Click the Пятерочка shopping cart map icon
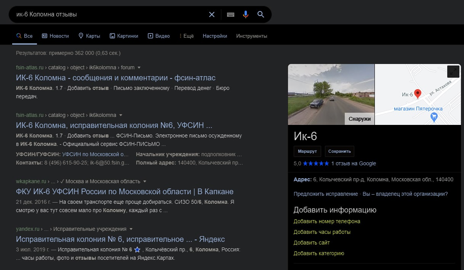The height and width of the screenshot is (270, 464). pos(434,117)
